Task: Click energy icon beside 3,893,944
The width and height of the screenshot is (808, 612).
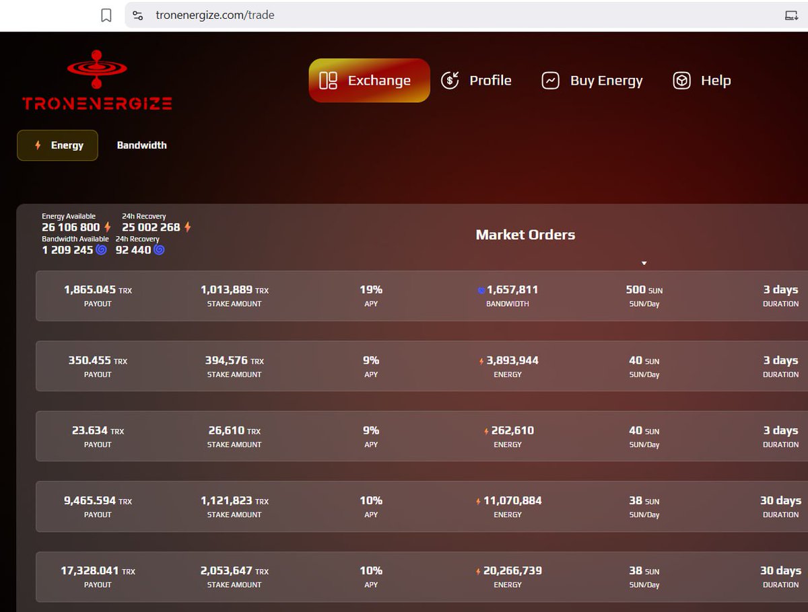Action: point(481,361)
